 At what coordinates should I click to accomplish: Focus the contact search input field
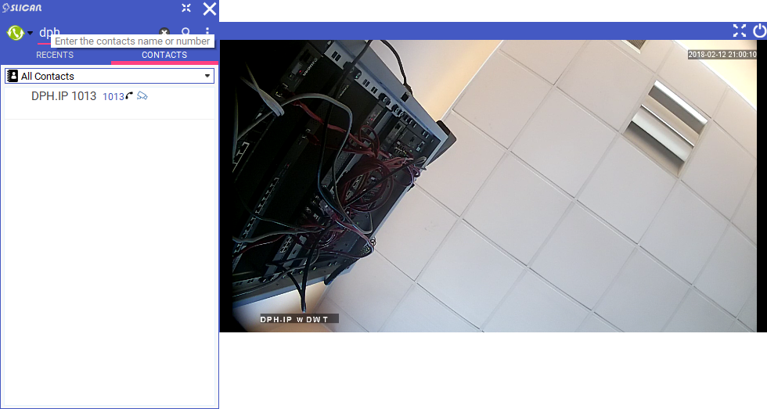pyautogui.click(x=94, y=33)
